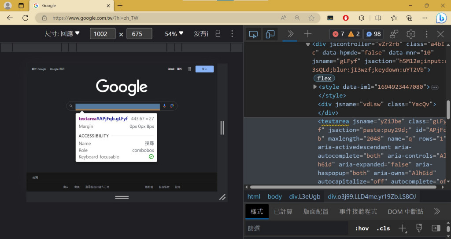The height and width of the screenshot is (239, 451).
Task: Collapse the div jscontroller element node
Action: [x=308, y=44]
